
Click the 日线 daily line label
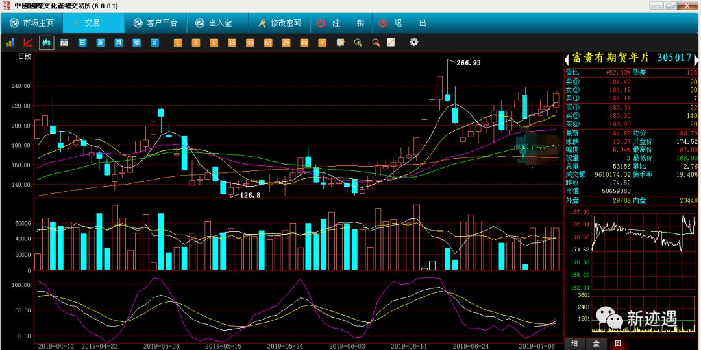[x=25, y=56]
